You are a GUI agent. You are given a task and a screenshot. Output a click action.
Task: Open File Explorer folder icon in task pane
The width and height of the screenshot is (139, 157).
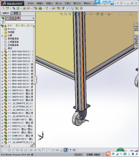[x=136, y=33]
